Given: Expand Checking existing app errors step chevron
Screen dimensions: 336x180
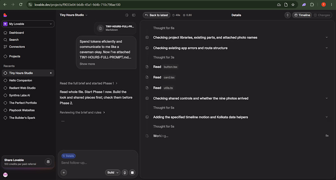Looking at the screenshot, I should (x=327, y=48).
